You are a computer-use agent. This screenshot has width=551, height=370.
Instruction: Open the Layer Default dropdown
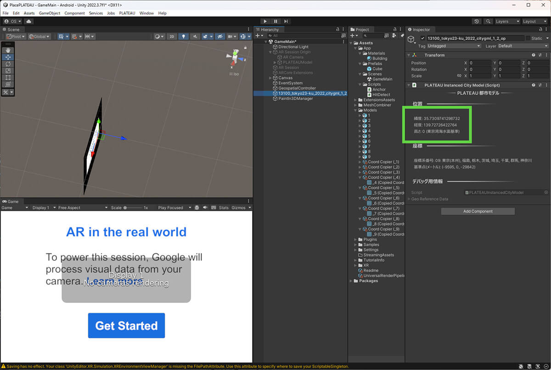pos(523,46)
